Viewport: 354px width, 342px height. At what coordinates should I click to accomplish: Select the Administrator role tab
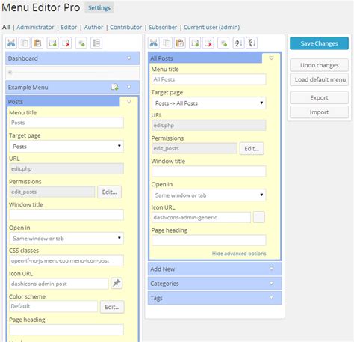click(35, 27)
